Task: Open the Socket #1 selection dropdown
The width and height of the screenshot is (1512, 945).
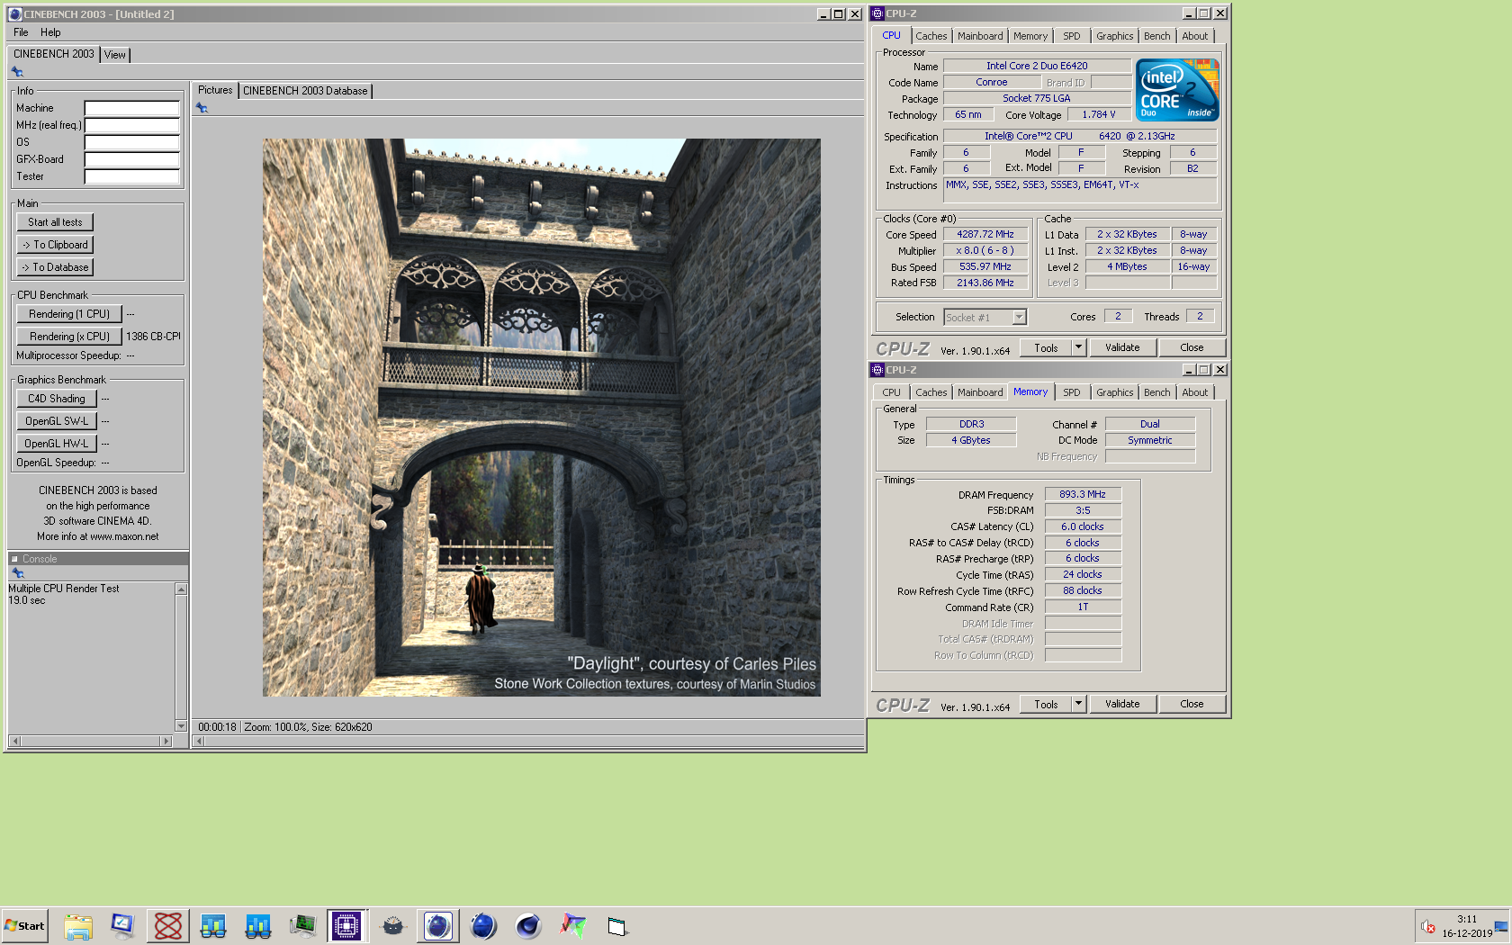Action: [x=985, y=317]
